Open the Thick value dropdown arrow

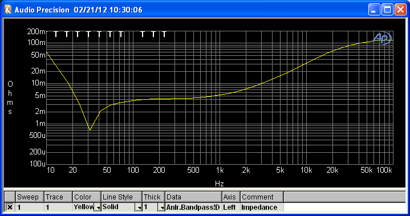click(x=161, y=207)
